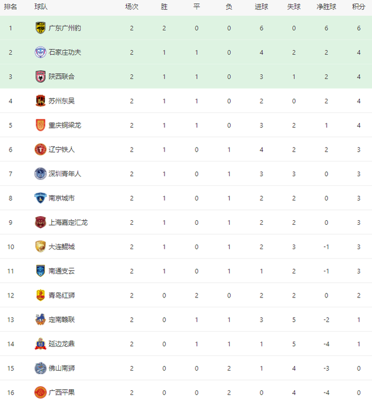
Task: Click the 石家庄功夫 team badge
Action: pyautogui.click(x=40, y=52)
